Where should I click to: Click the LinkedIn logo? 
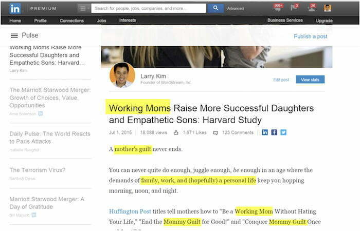pos(15,9)
